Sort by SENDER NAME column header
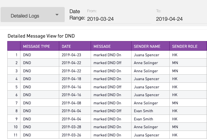 point(147,46)
